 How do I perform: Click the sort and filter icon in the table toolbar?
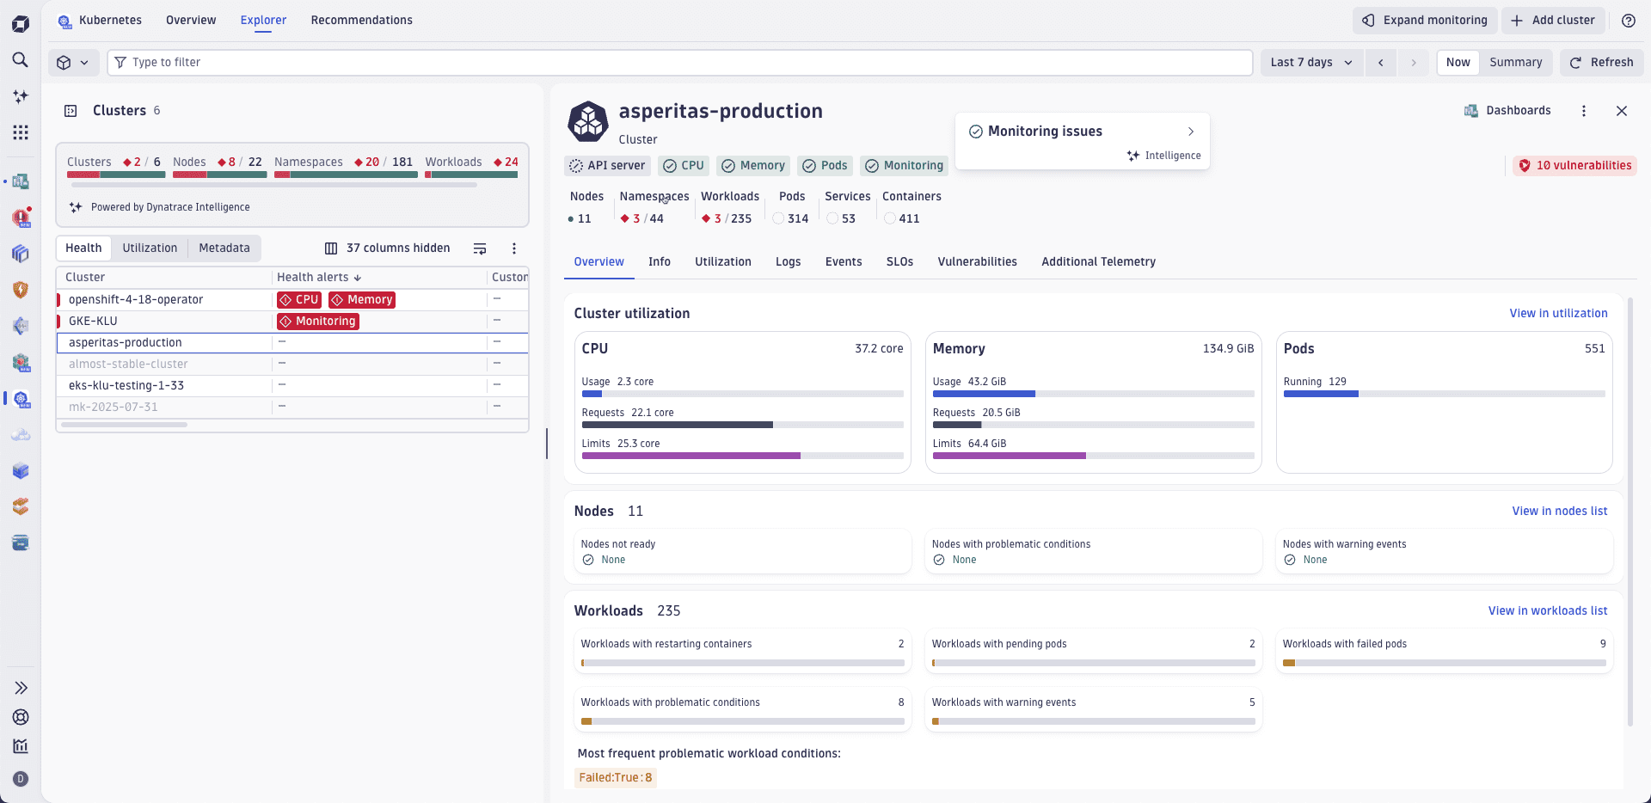[480, 248]
